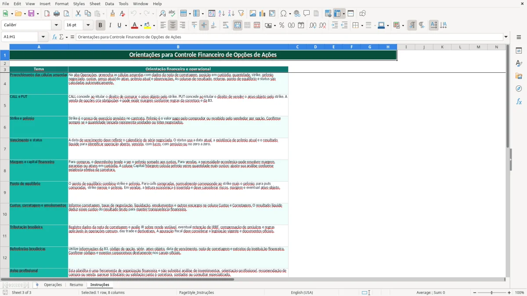This screenshot has height=296, width=527.
Task: Cut the selection with scissors icon
Action: coord(78,14)
